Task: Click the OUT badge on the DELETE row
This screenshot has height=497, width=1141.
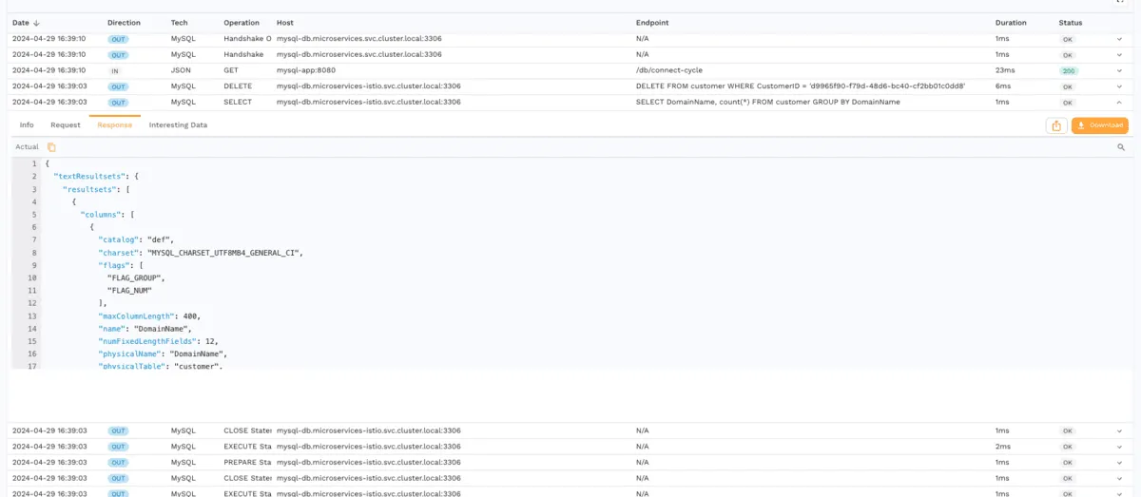Action: [x=118, y=86]
